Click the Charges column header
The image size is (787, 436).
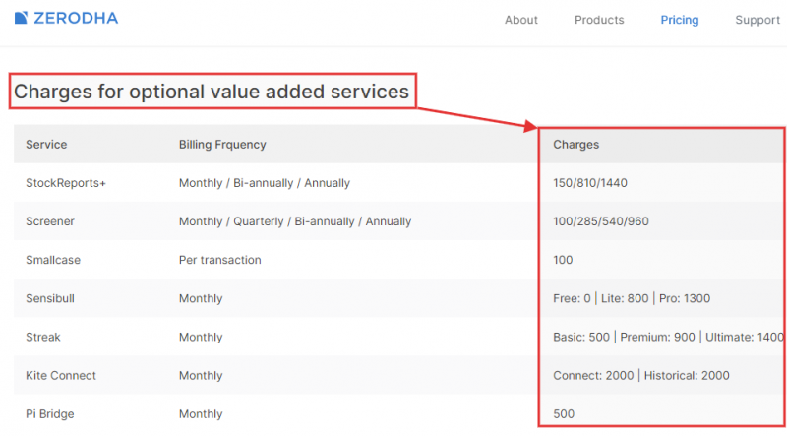pos(575,144)
